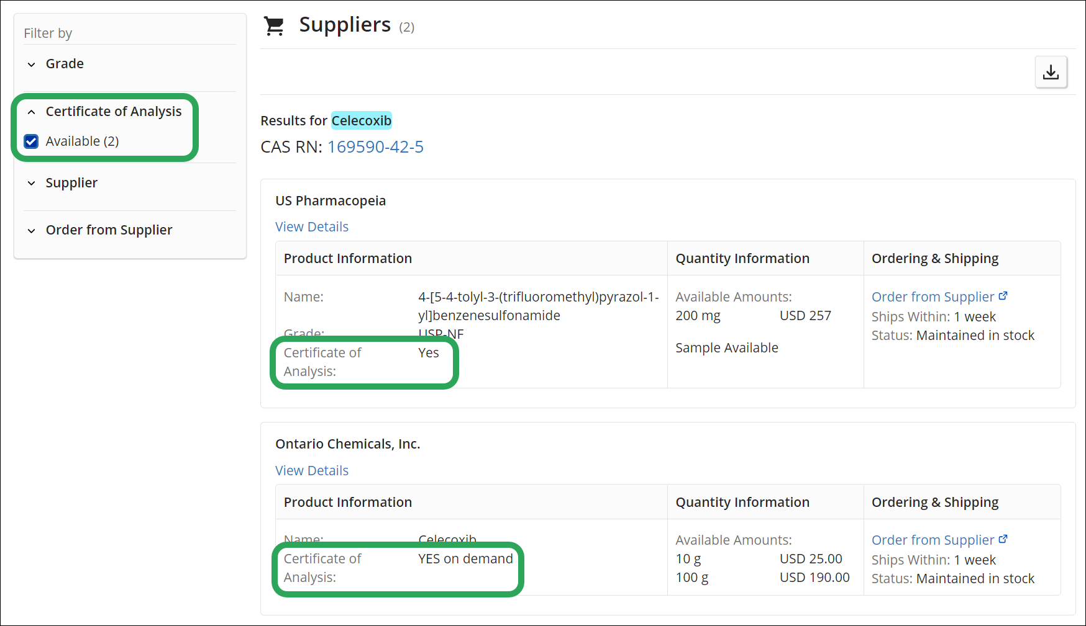
Task: Click the US Pharmacopeia supplier name
Action: [x=331, y=201]
